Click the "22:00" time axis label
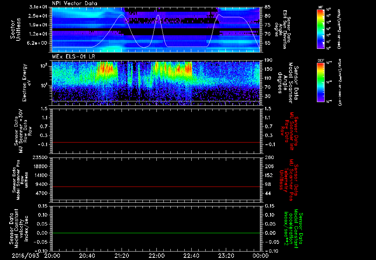The height and width of the screenshot is (260, 376). pyautogui.click(x=156, y=256)
